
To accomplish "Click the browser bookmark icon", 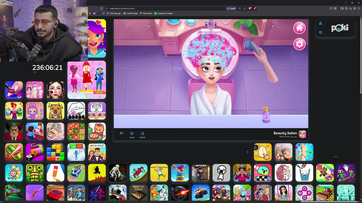I will coord(101,8).
